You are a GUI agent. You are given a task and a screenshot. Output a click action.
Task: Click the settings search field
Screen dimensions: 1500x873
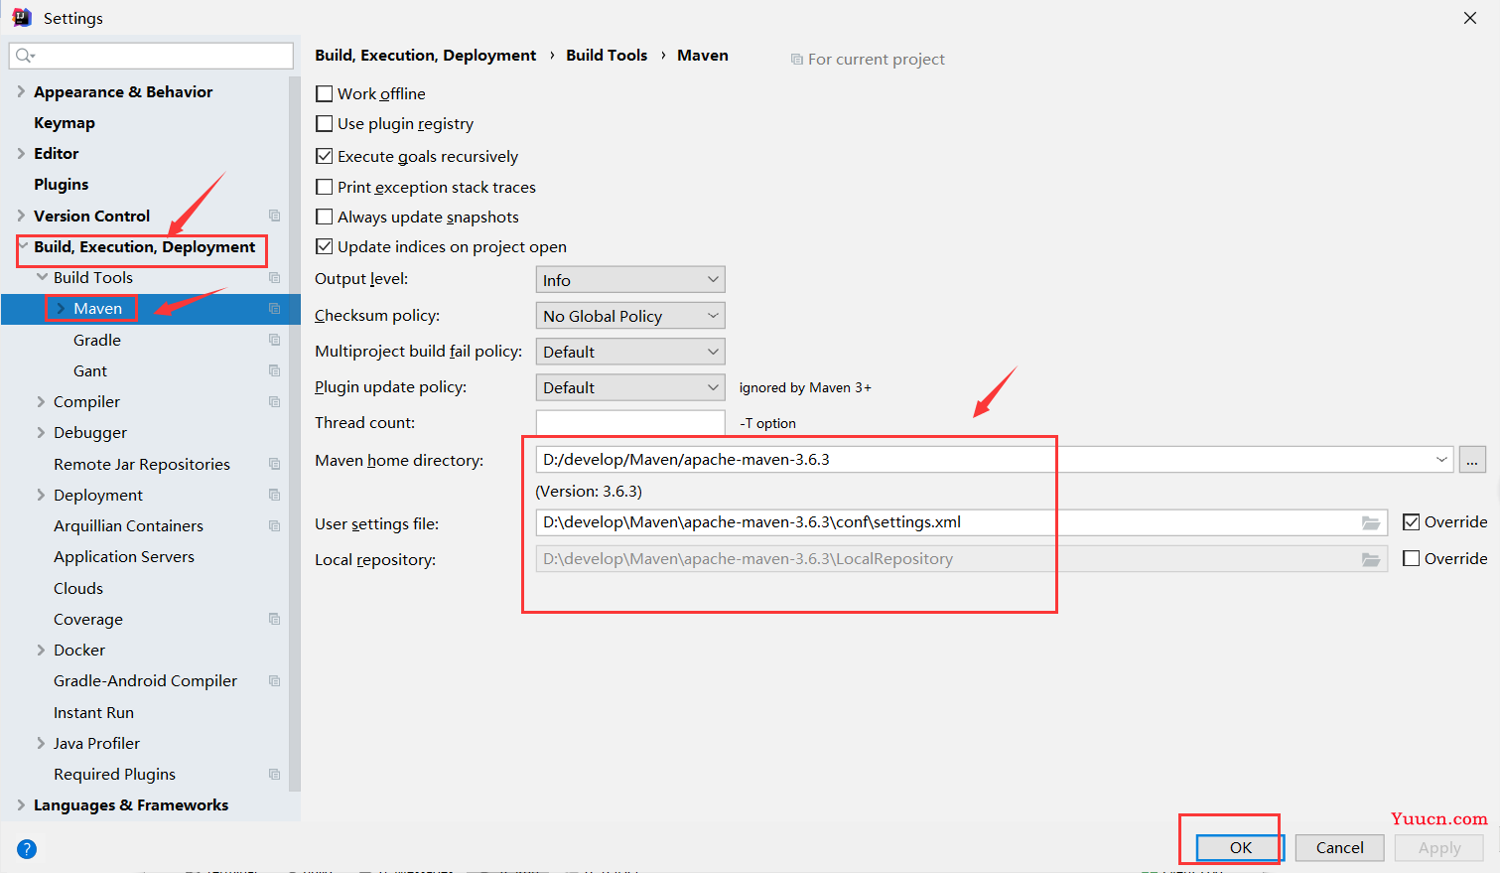pos(151,56)
